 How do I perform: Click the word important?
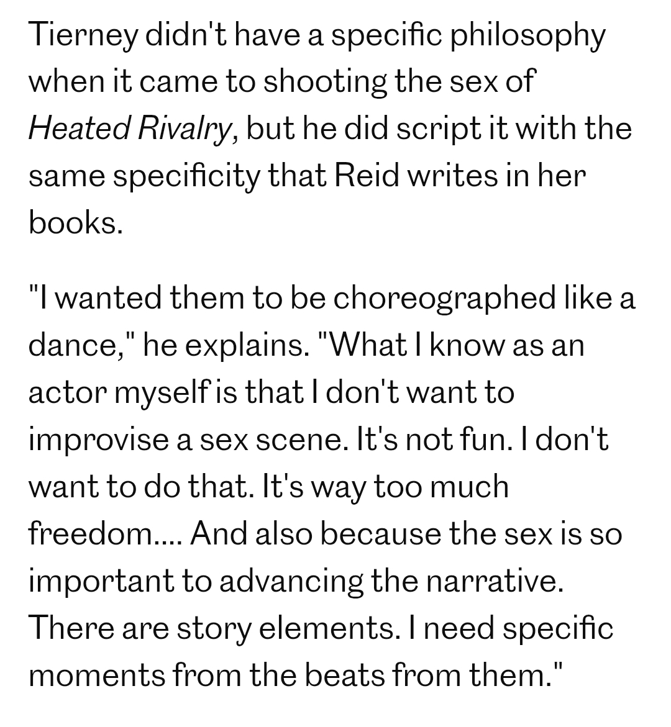point(102,580)
